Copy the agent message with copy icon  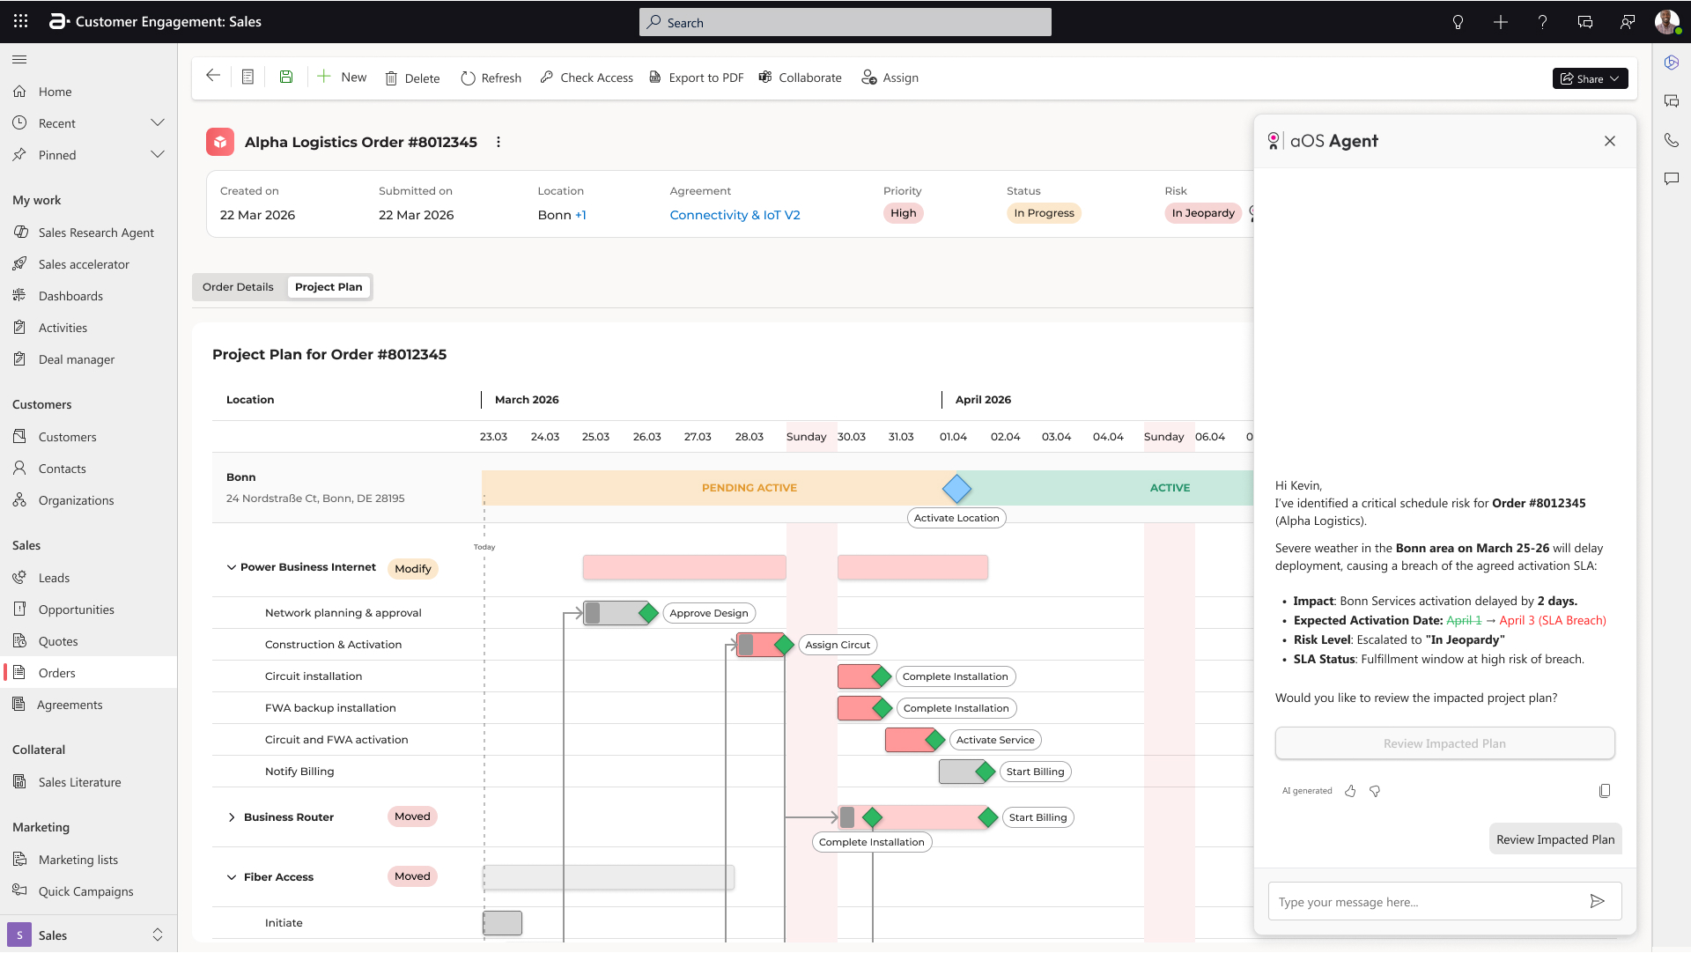pos(1605,791)
